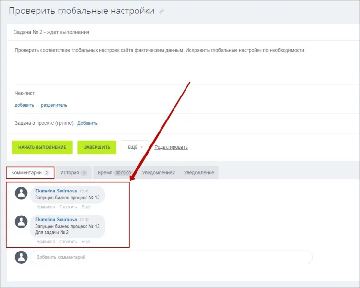Click Добавить next to project group
Viewport: 360px width, 288px height.
87,123
